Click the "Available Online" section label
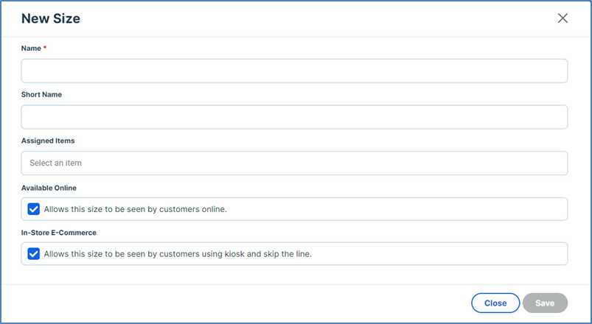The height and width of the screenshot is (324, 592). [x=49, y=188]
